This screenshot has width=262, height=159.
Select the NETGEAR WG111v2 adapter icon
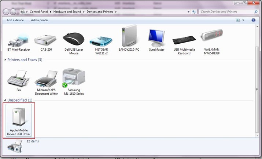point(101,41)
